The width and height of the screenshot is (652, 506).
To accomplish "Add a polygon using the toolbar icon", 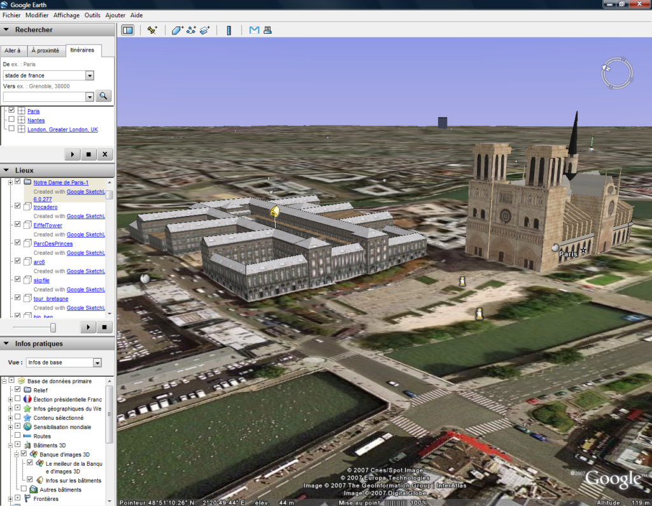I will pyautogui.click(x=178, y=30).
